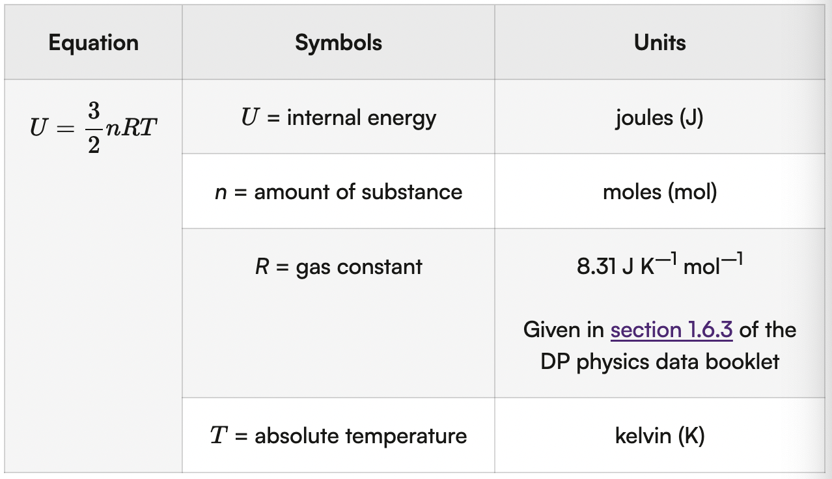
Task: Click the 'kelvin (K)' units cell
Action: (x=659, y=435)
